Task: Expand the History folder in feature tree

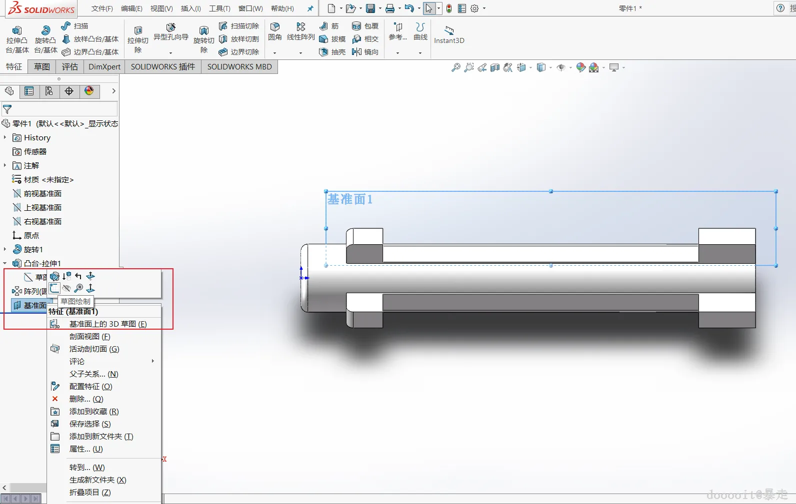Action: click(5, 137)
